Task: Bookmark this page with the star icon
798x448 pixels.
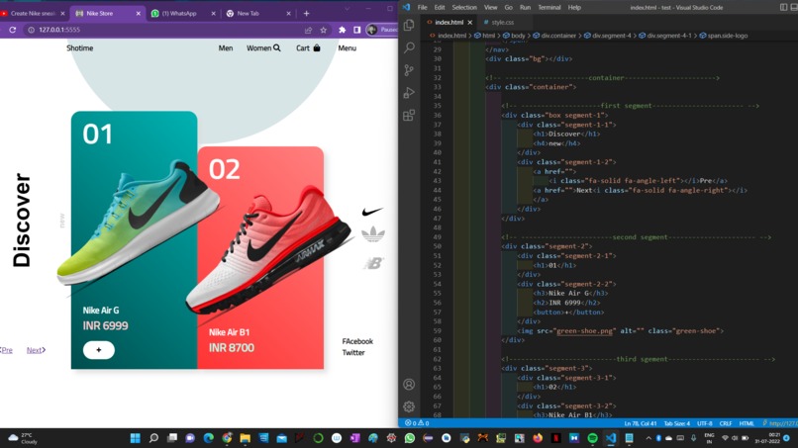Action: pos(323,30)
